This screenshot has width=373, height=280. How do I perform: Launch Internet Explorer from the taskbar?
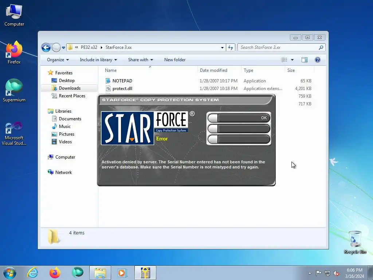[32, 273]
